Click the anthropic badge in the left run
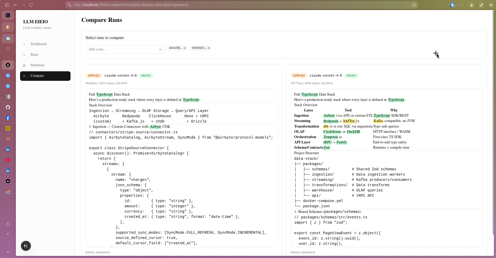Screen dimensions: 496x258 coord(94,76)
